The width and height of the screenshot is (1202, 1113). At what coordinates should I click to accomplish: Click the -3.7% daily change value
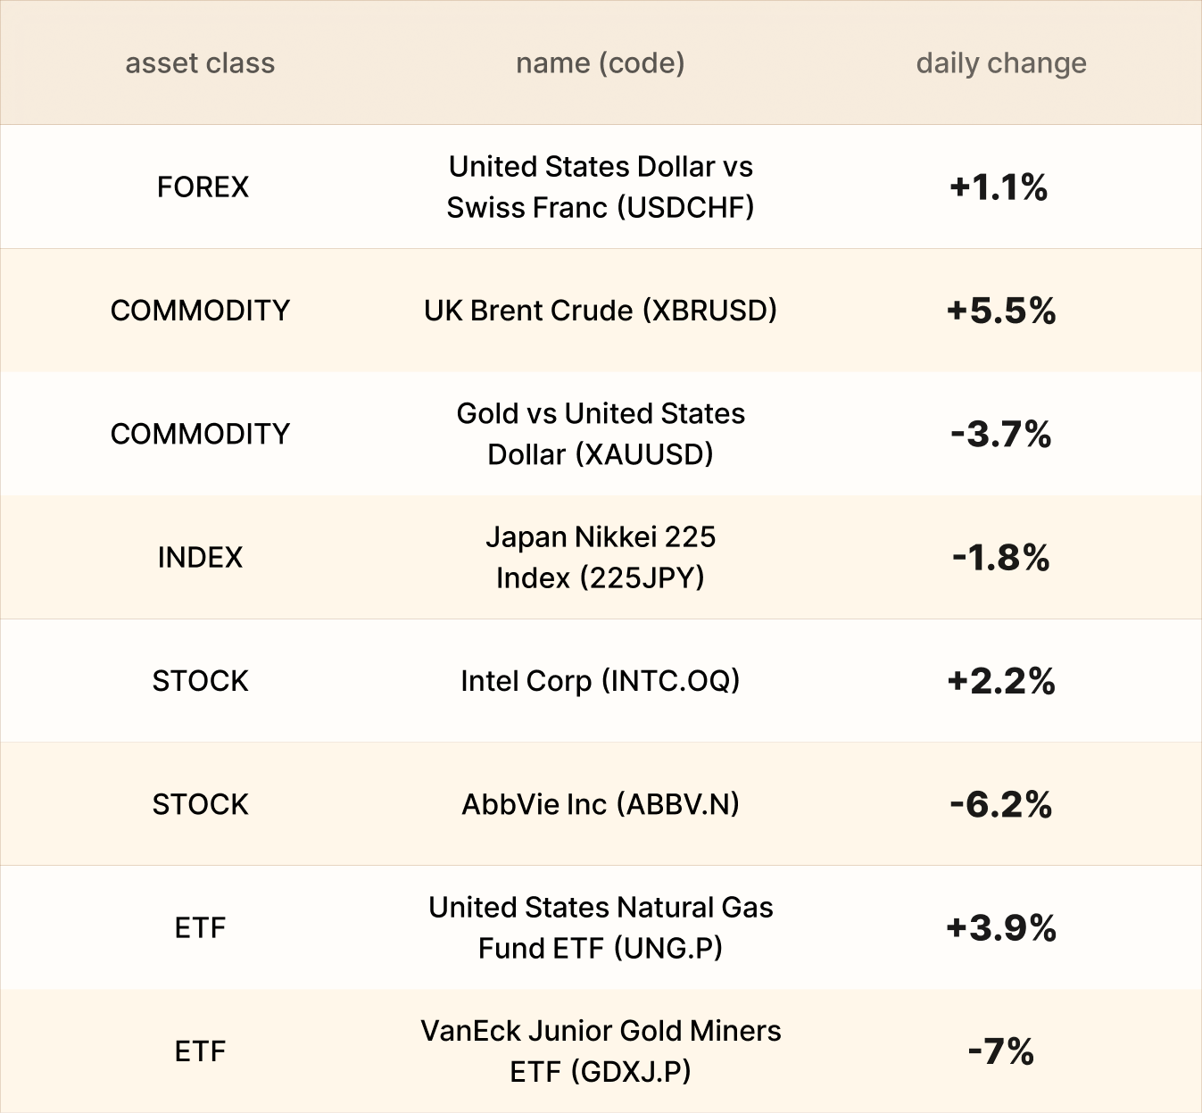coord(1000,435)
